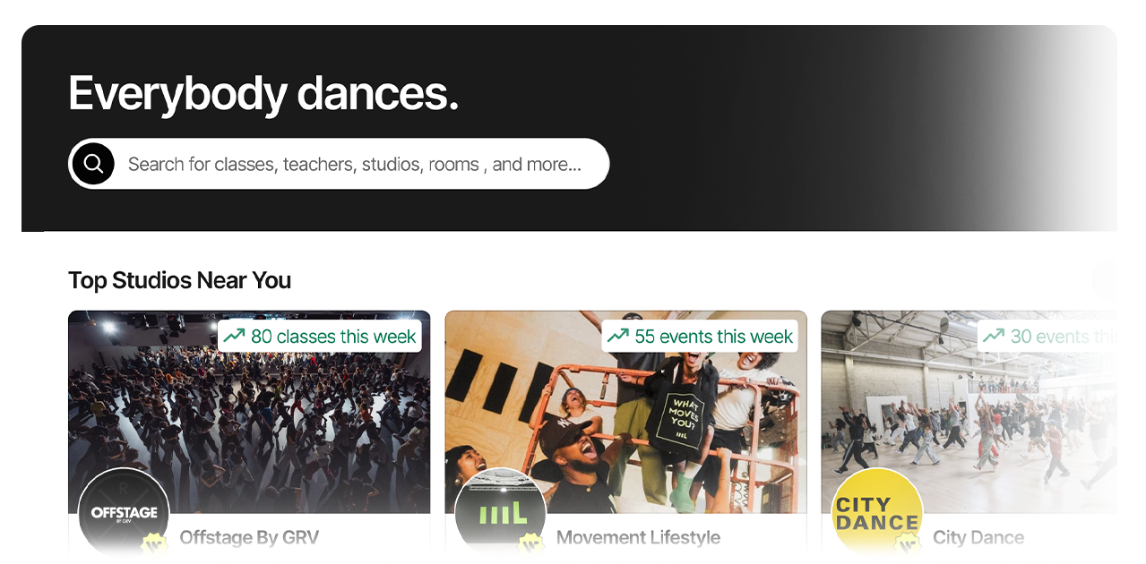Click the verified badge next to Movement Lifestyle
Image resolution: width=1146 pixels, height=564 pixels.
click(x=531, y=543)
